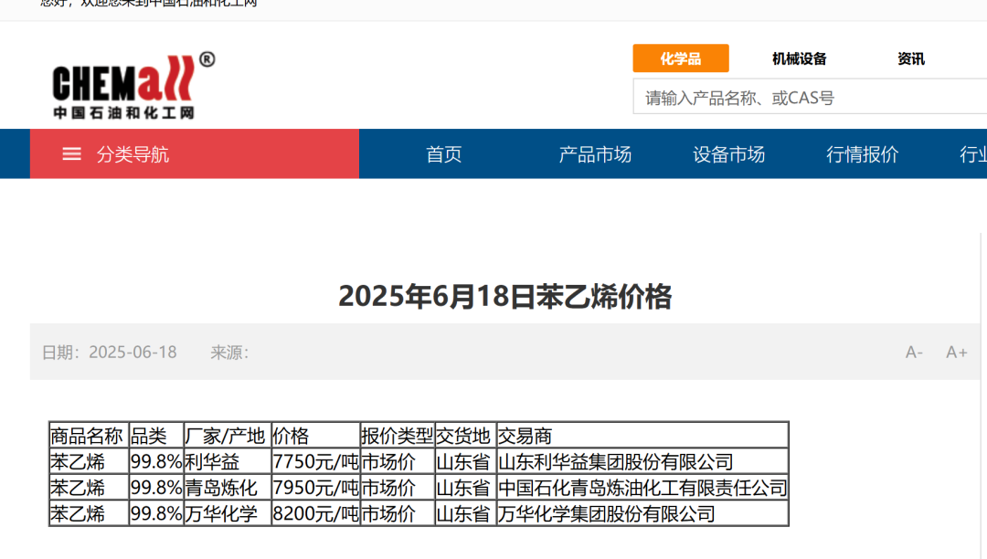Decrease font size with A- button
The height and width of the screenshot is (559, 987).
pos(914,353)
